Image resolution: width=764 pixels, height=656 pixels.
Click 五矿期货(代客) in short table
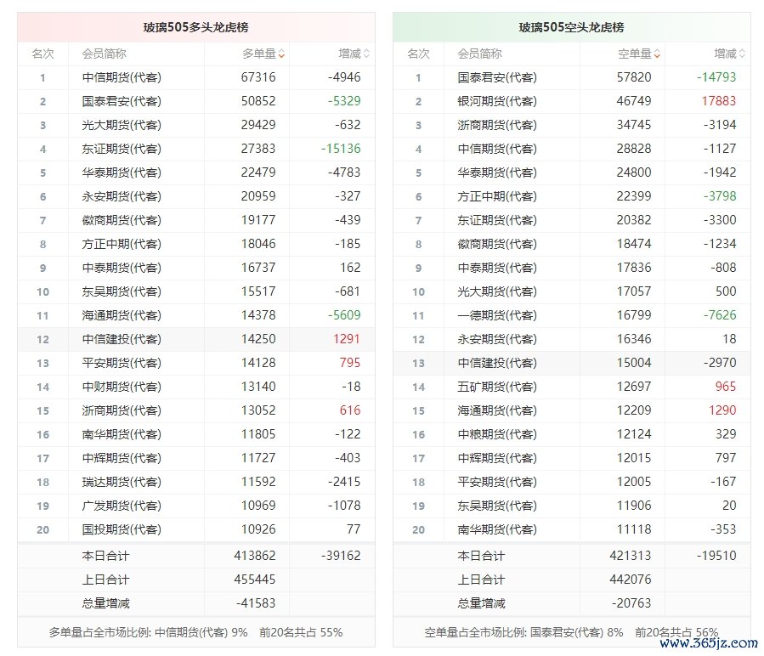click(x=497, y=387)
